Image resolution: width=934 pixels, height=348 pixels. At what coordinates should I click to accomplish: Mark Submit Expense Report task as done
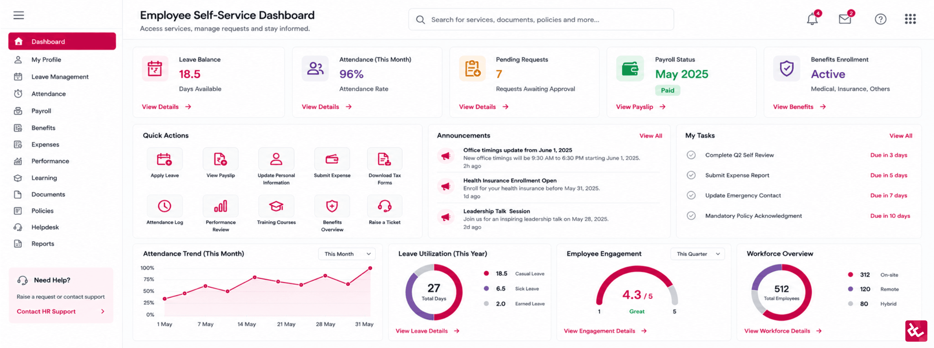click(x=691, y=175)
